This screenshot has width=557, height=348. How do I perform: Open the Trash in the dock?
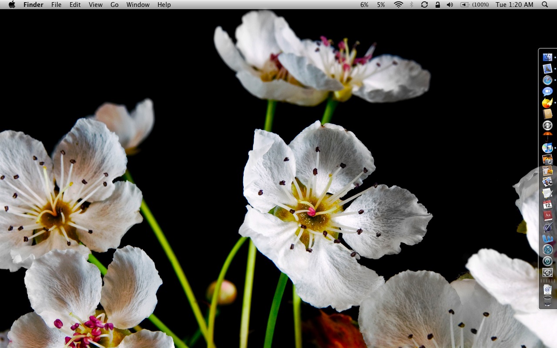(x=547, y=301)
